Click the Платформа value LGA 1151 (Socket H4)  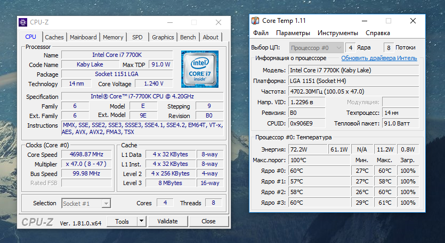click(354, 81)
